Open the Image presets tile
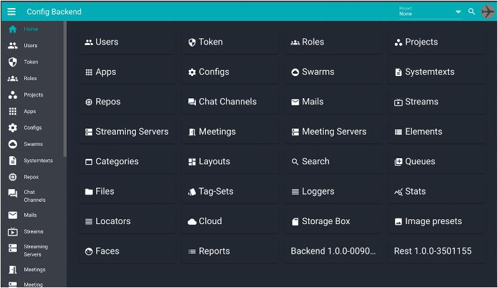The width and height of the screenshot is (498, 288). point(436,221)
